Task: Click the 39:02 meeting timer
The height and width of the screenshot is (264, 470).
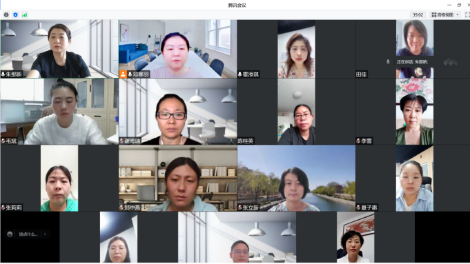Action: 418,14
